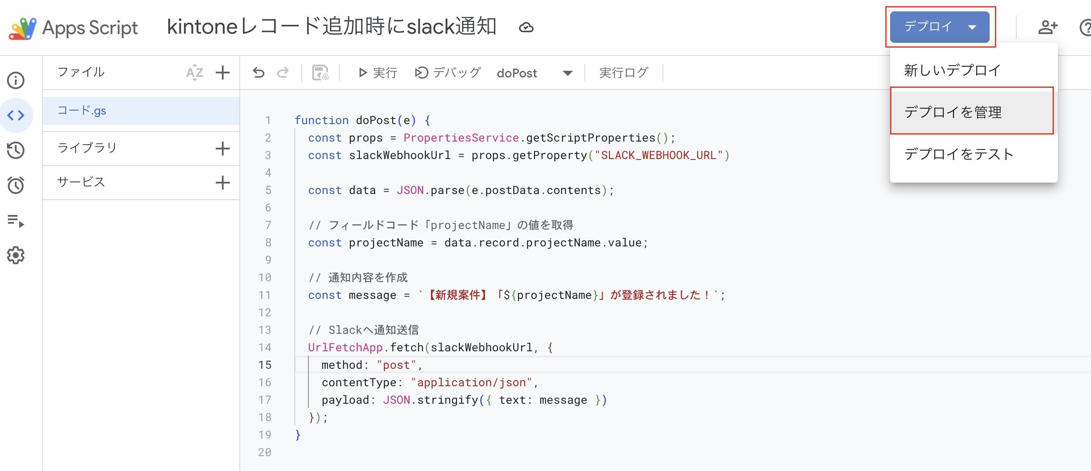
Task: Switch to the code Editor view
Action: coord(16,115)
